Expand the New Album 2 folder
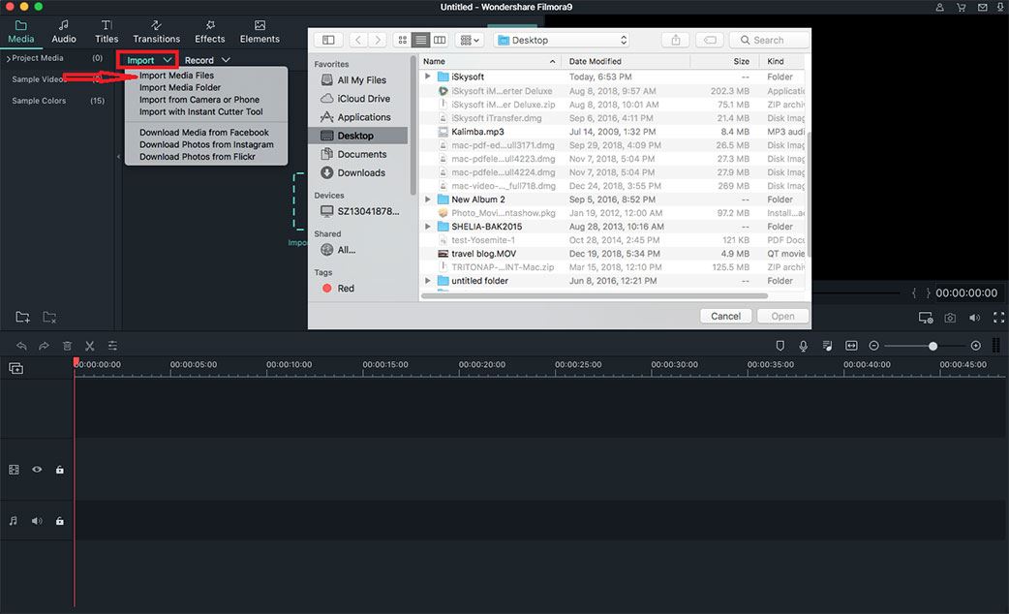Image resolution: width=1009 pixels, height=614 pixels. tap(427, 200)
